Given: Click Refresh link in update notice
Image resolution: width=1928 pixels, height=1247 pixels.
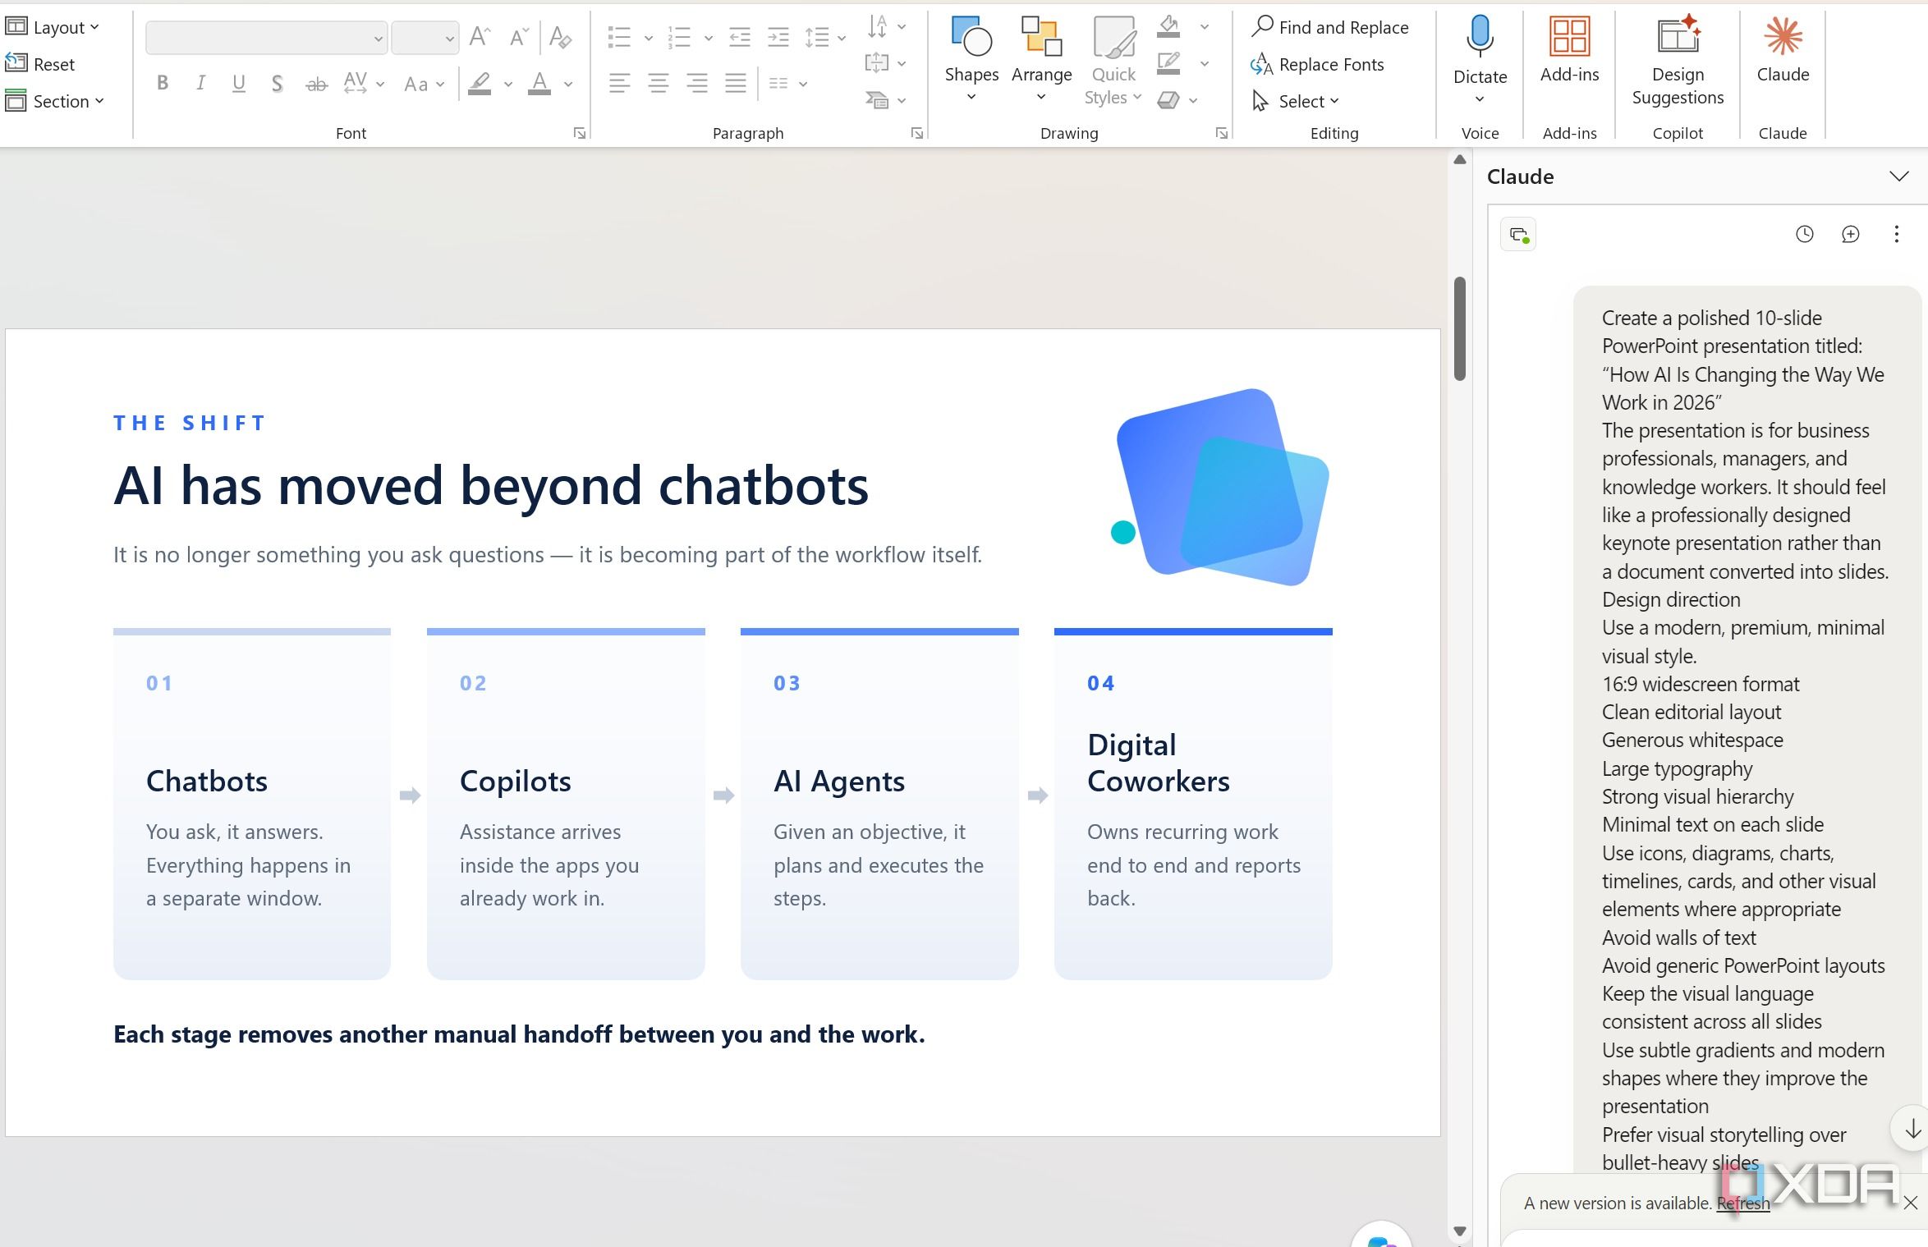Looking at the screenshot, I should 1742,1203.
